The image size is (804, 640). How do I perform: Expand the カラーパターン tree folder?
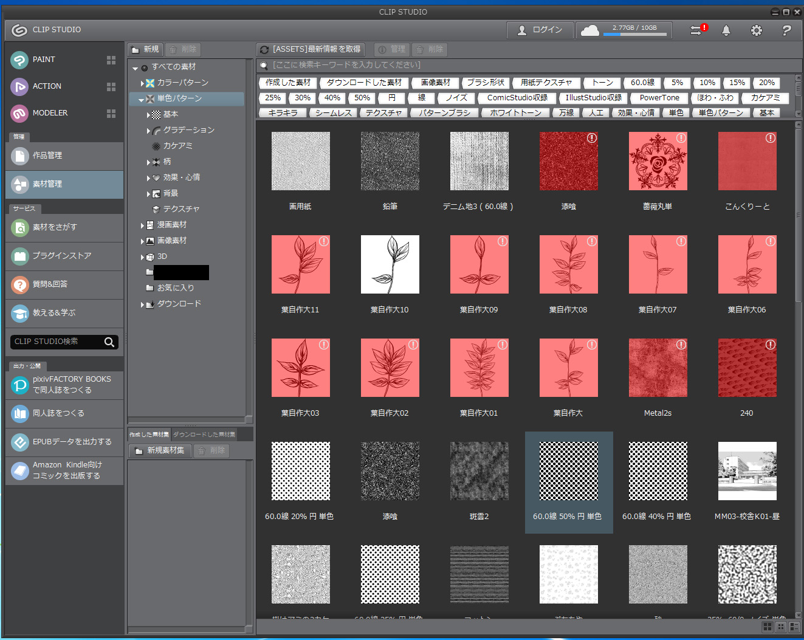pos(143,83)
